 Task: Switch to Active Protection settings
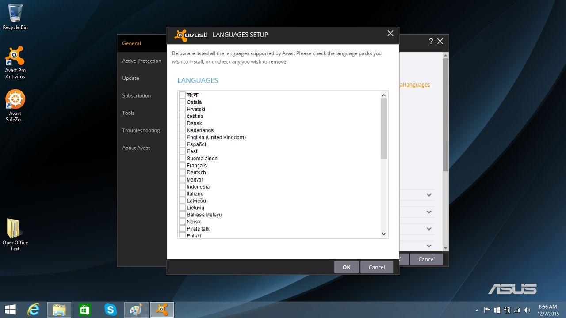[141, 61]
